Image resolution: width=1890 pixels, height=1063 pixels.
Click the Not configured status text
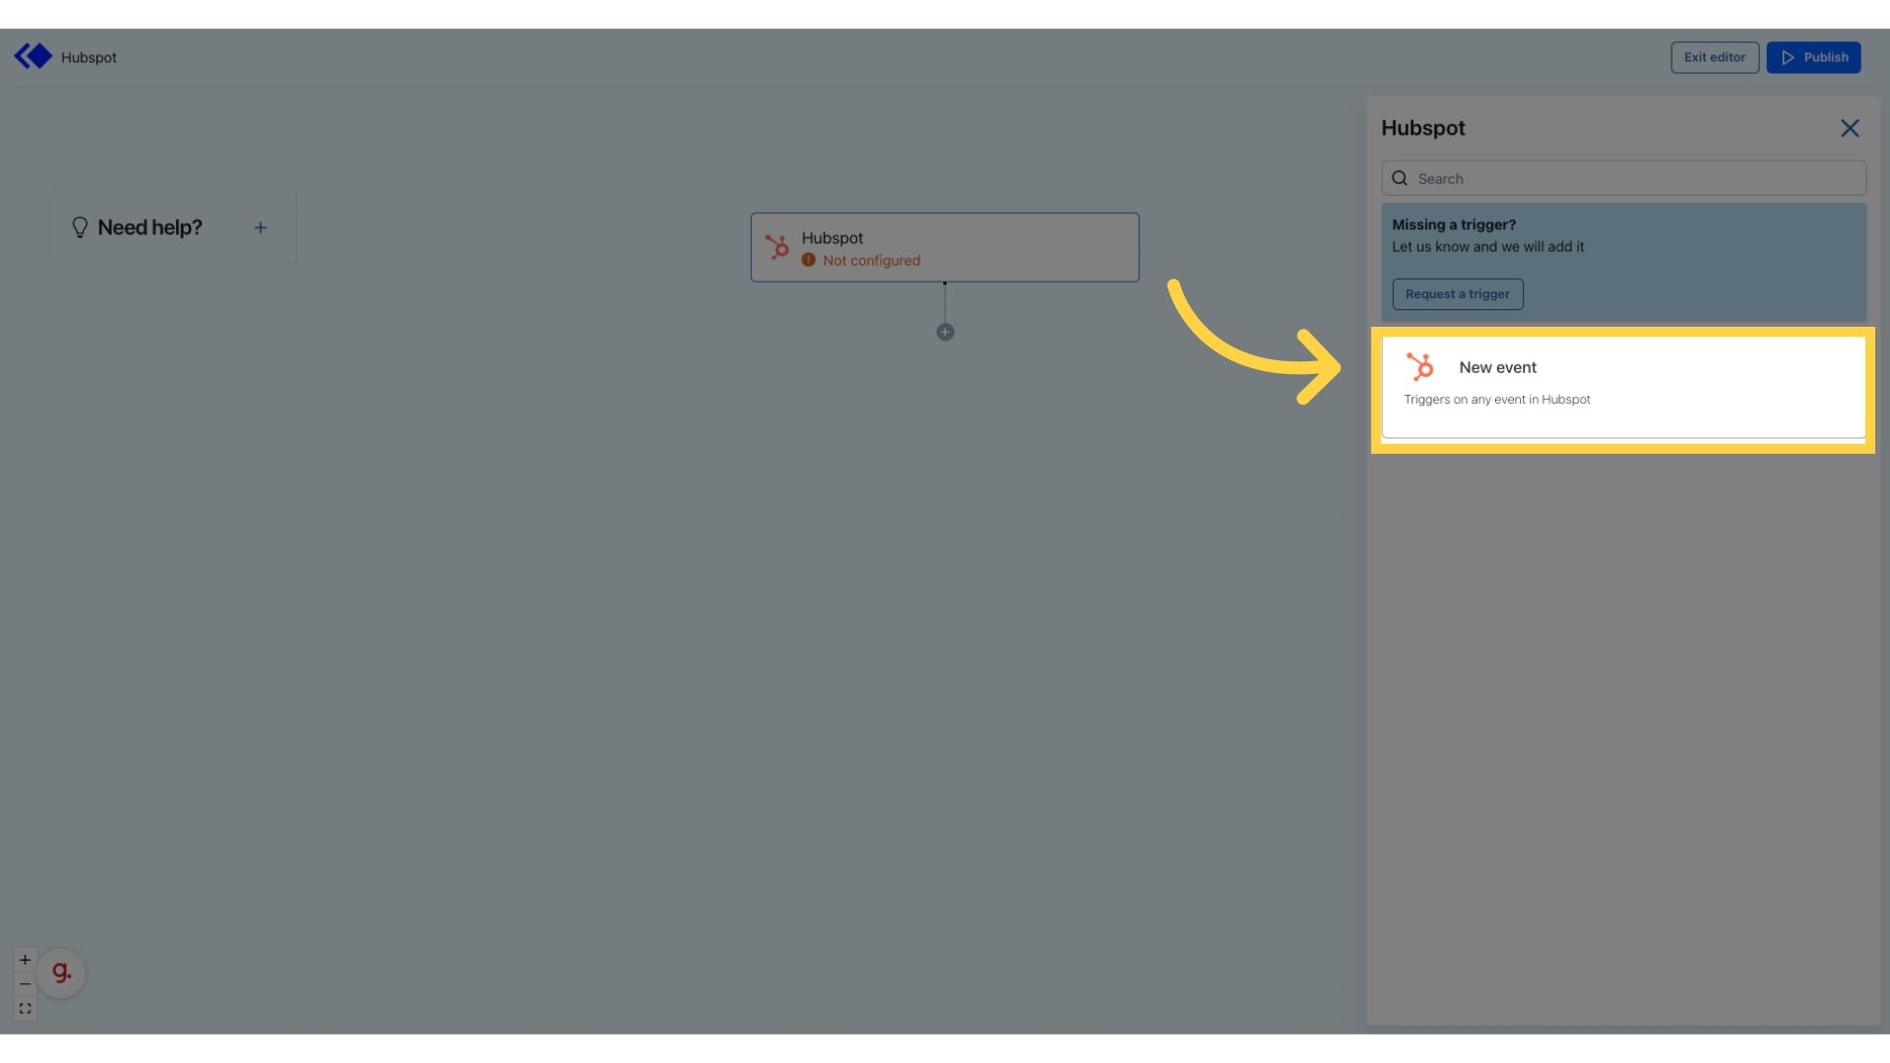pos(871,261)
